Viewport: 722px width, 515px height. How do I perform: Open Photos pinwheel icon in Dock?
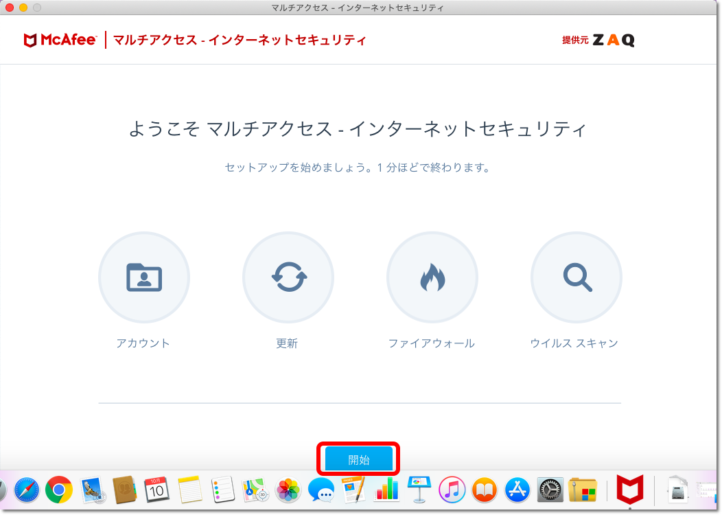click(x=288, y=490)
